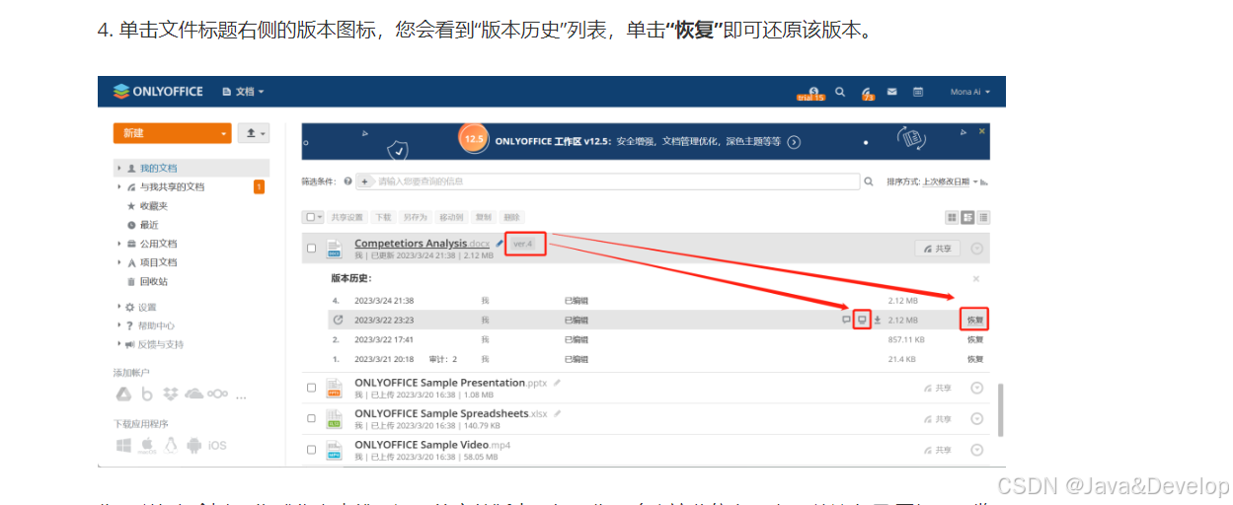
Task: Click the 另存为 toolbar button
Action: click(415, 217)
